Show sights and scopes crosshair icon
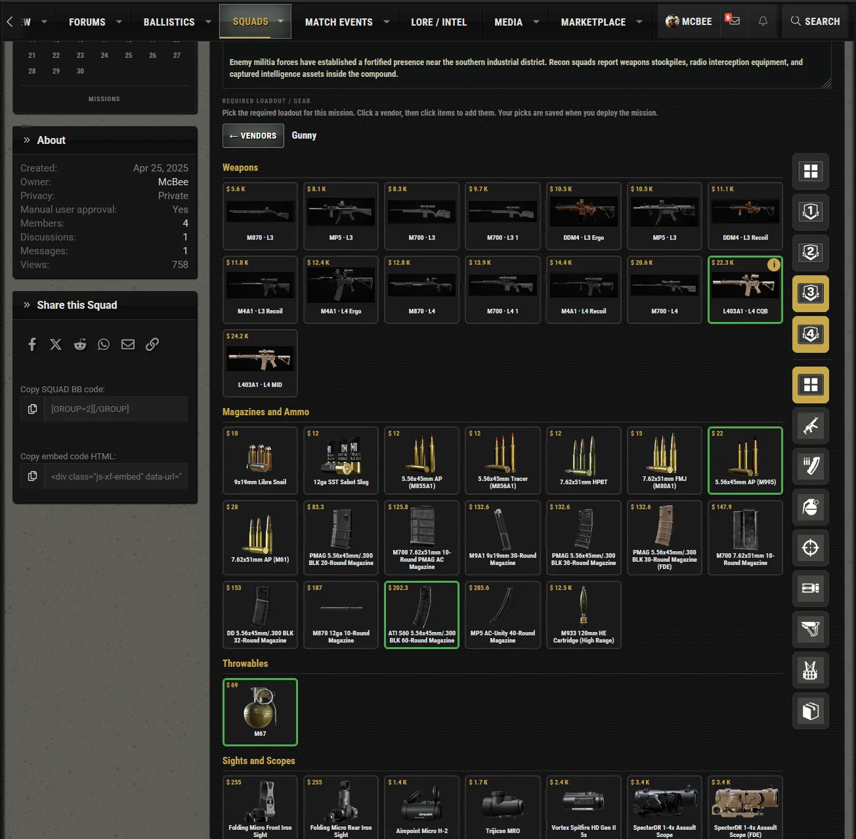 tap(811, 548)
